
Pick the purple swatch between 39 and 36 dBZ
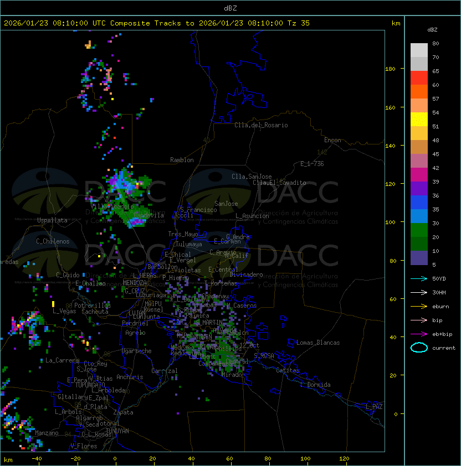click(x=419, y=188)
